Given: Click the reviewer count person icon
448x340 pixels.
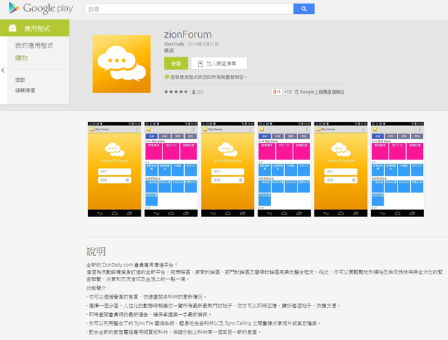Looking at the screenshot, I should (194, 92).
